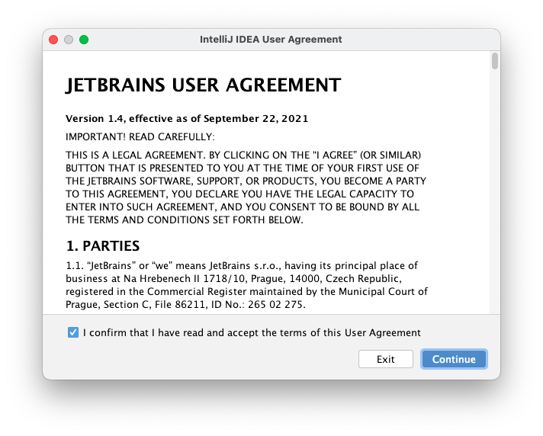Screen dimensions: 543x436
Task: Click the vertical scrollbar thumb
Action: [x=495, y=61]
